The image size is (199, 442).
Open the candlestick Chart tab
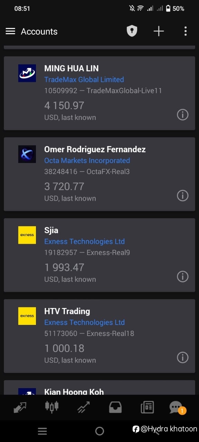click(52, 407)
